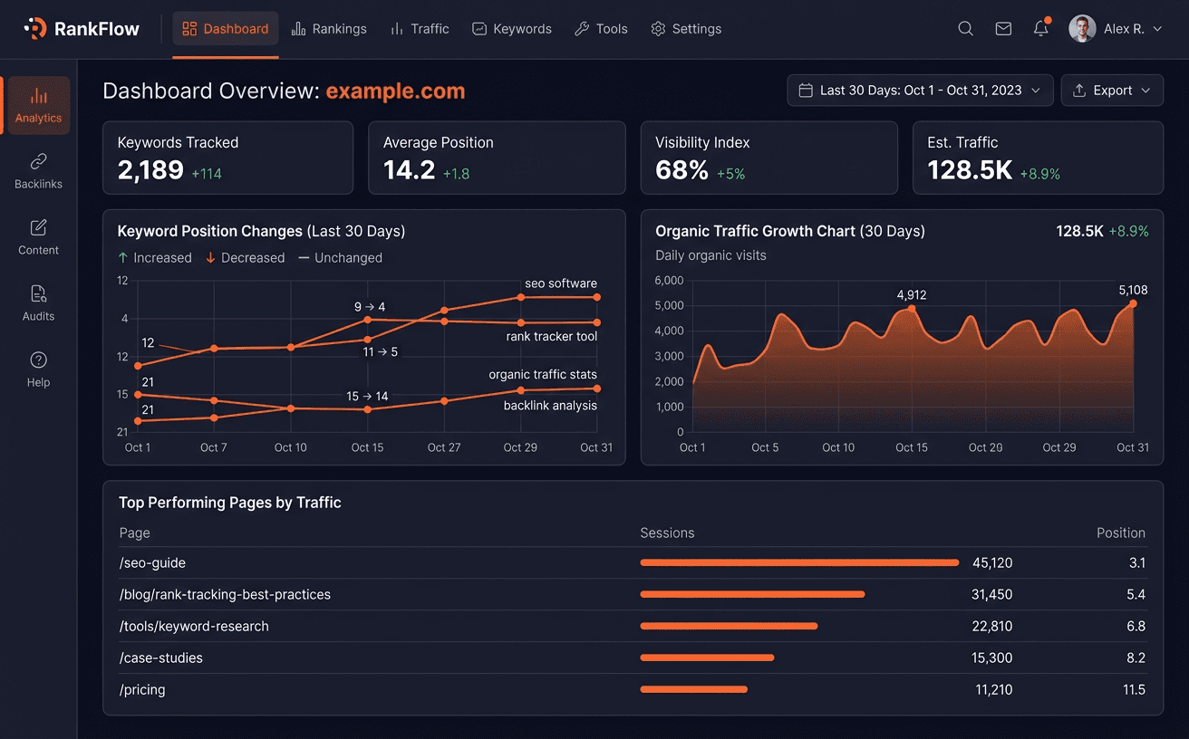Open the Keywords Tracked card

pyautogui.click(x=227, y=158)
